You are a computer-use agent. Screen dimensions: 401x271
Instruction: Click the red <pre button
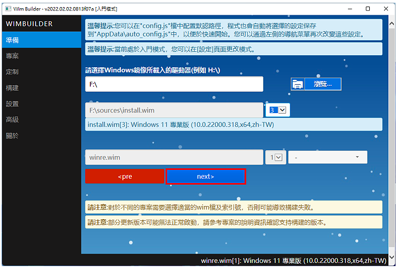[x=125, y=176]
